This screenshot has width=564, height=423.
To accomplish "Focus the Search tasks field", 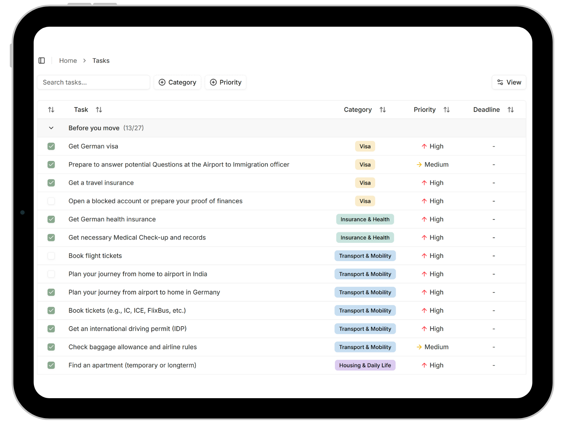I will (94, 82).
